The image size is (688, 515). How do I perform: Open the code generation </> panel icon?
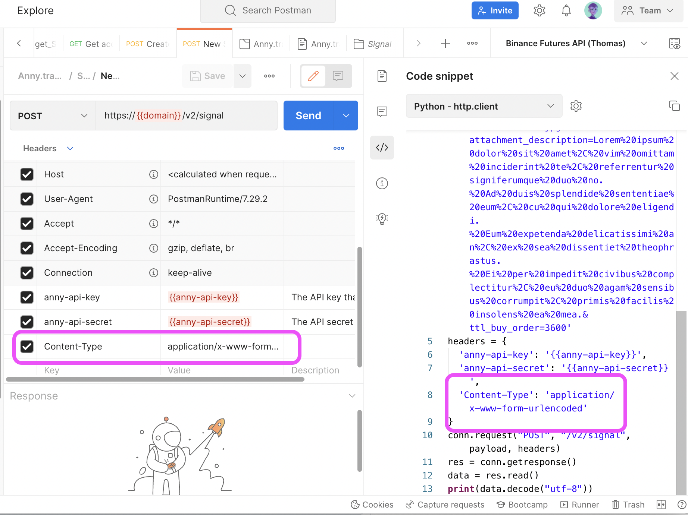tap(382, 148)
